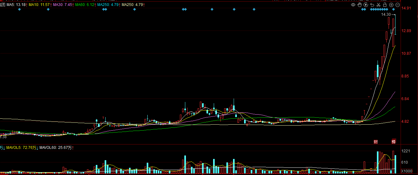This screenshot has width=418, height=175.
Task: Zoom out with the minus circle icon
Action: (397, 5)
